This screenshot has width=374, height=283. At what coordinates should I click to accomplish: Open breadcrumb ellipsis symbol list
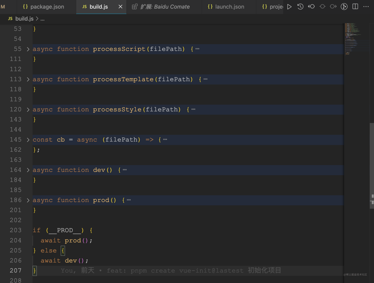[x=43, y=19]
